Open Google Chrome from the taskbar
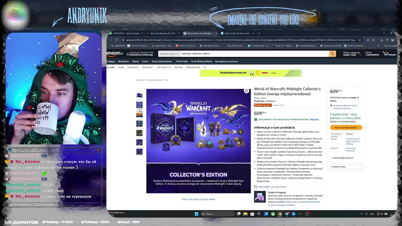This screenshot has width=402, height=226. tap(280, 214)
